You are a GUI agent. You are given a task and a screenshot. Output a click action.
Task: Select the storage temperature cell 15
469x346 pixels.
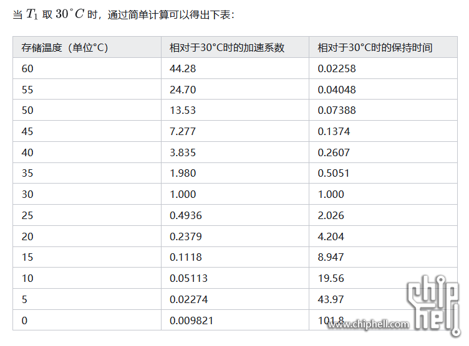(87, 257)
